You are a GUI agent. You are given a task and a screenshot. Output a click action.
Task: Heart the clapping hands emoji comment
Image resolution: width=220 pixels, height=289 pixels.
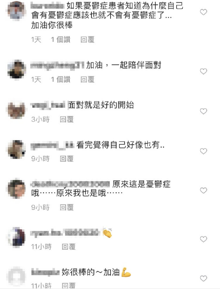point(203,239)
